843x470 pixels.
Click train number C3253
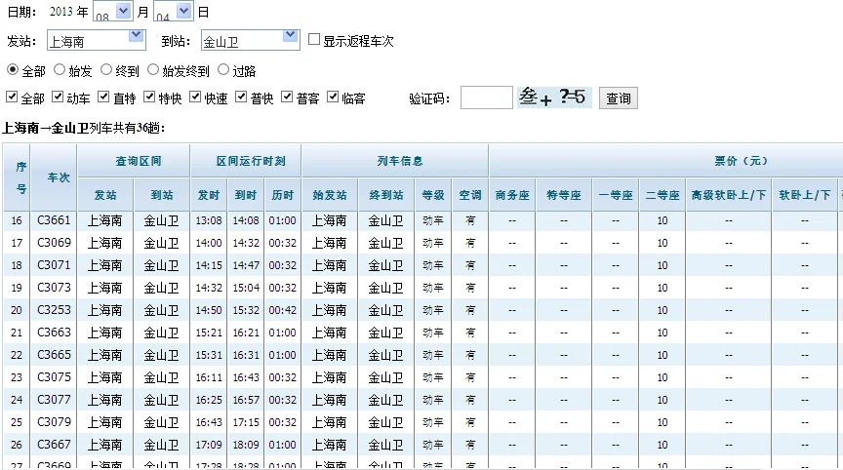(54, 310)
